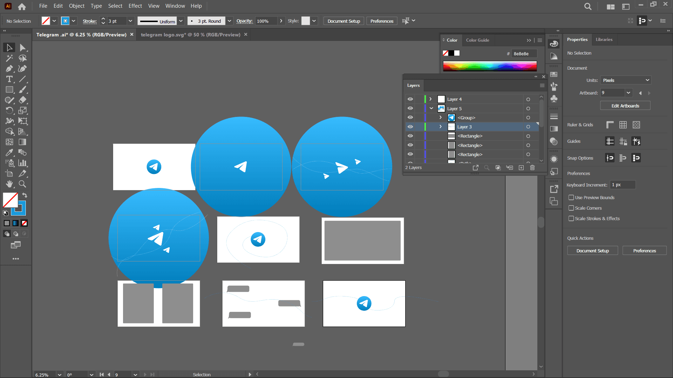The image size is (673, 378).
Task: Pick the Eyedropper tool
Action: [x=9, y=153]
